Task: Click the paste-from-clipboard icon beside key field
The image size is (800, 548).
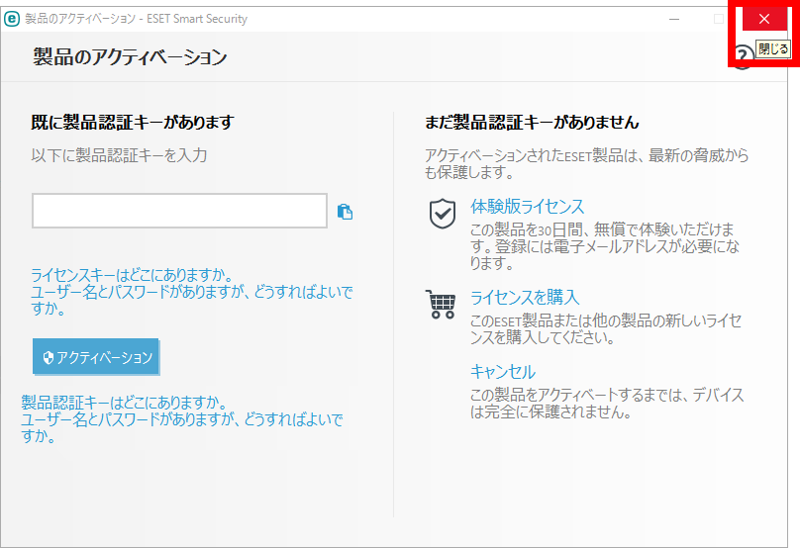Action: 346,212
